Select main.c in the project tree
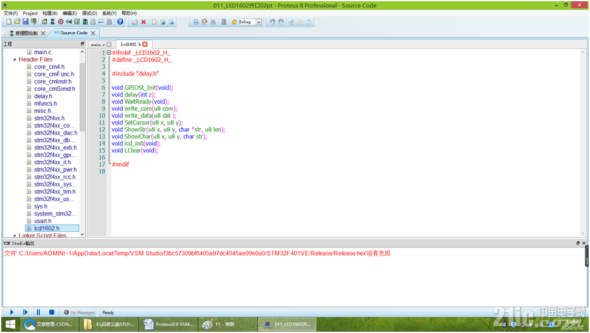Screen dimensions: 590x333 [42, 52]
